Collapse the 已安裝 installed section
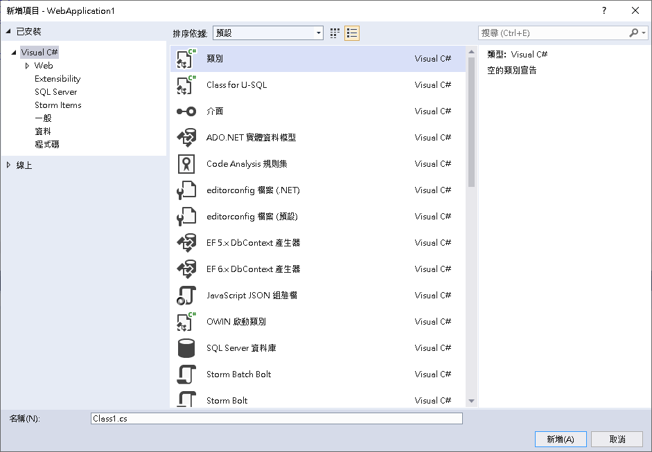 click(8, 32)
